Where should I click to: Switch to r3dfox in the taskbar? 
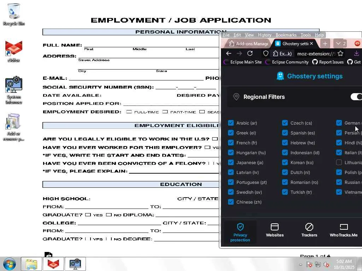(x=53, y=264)
